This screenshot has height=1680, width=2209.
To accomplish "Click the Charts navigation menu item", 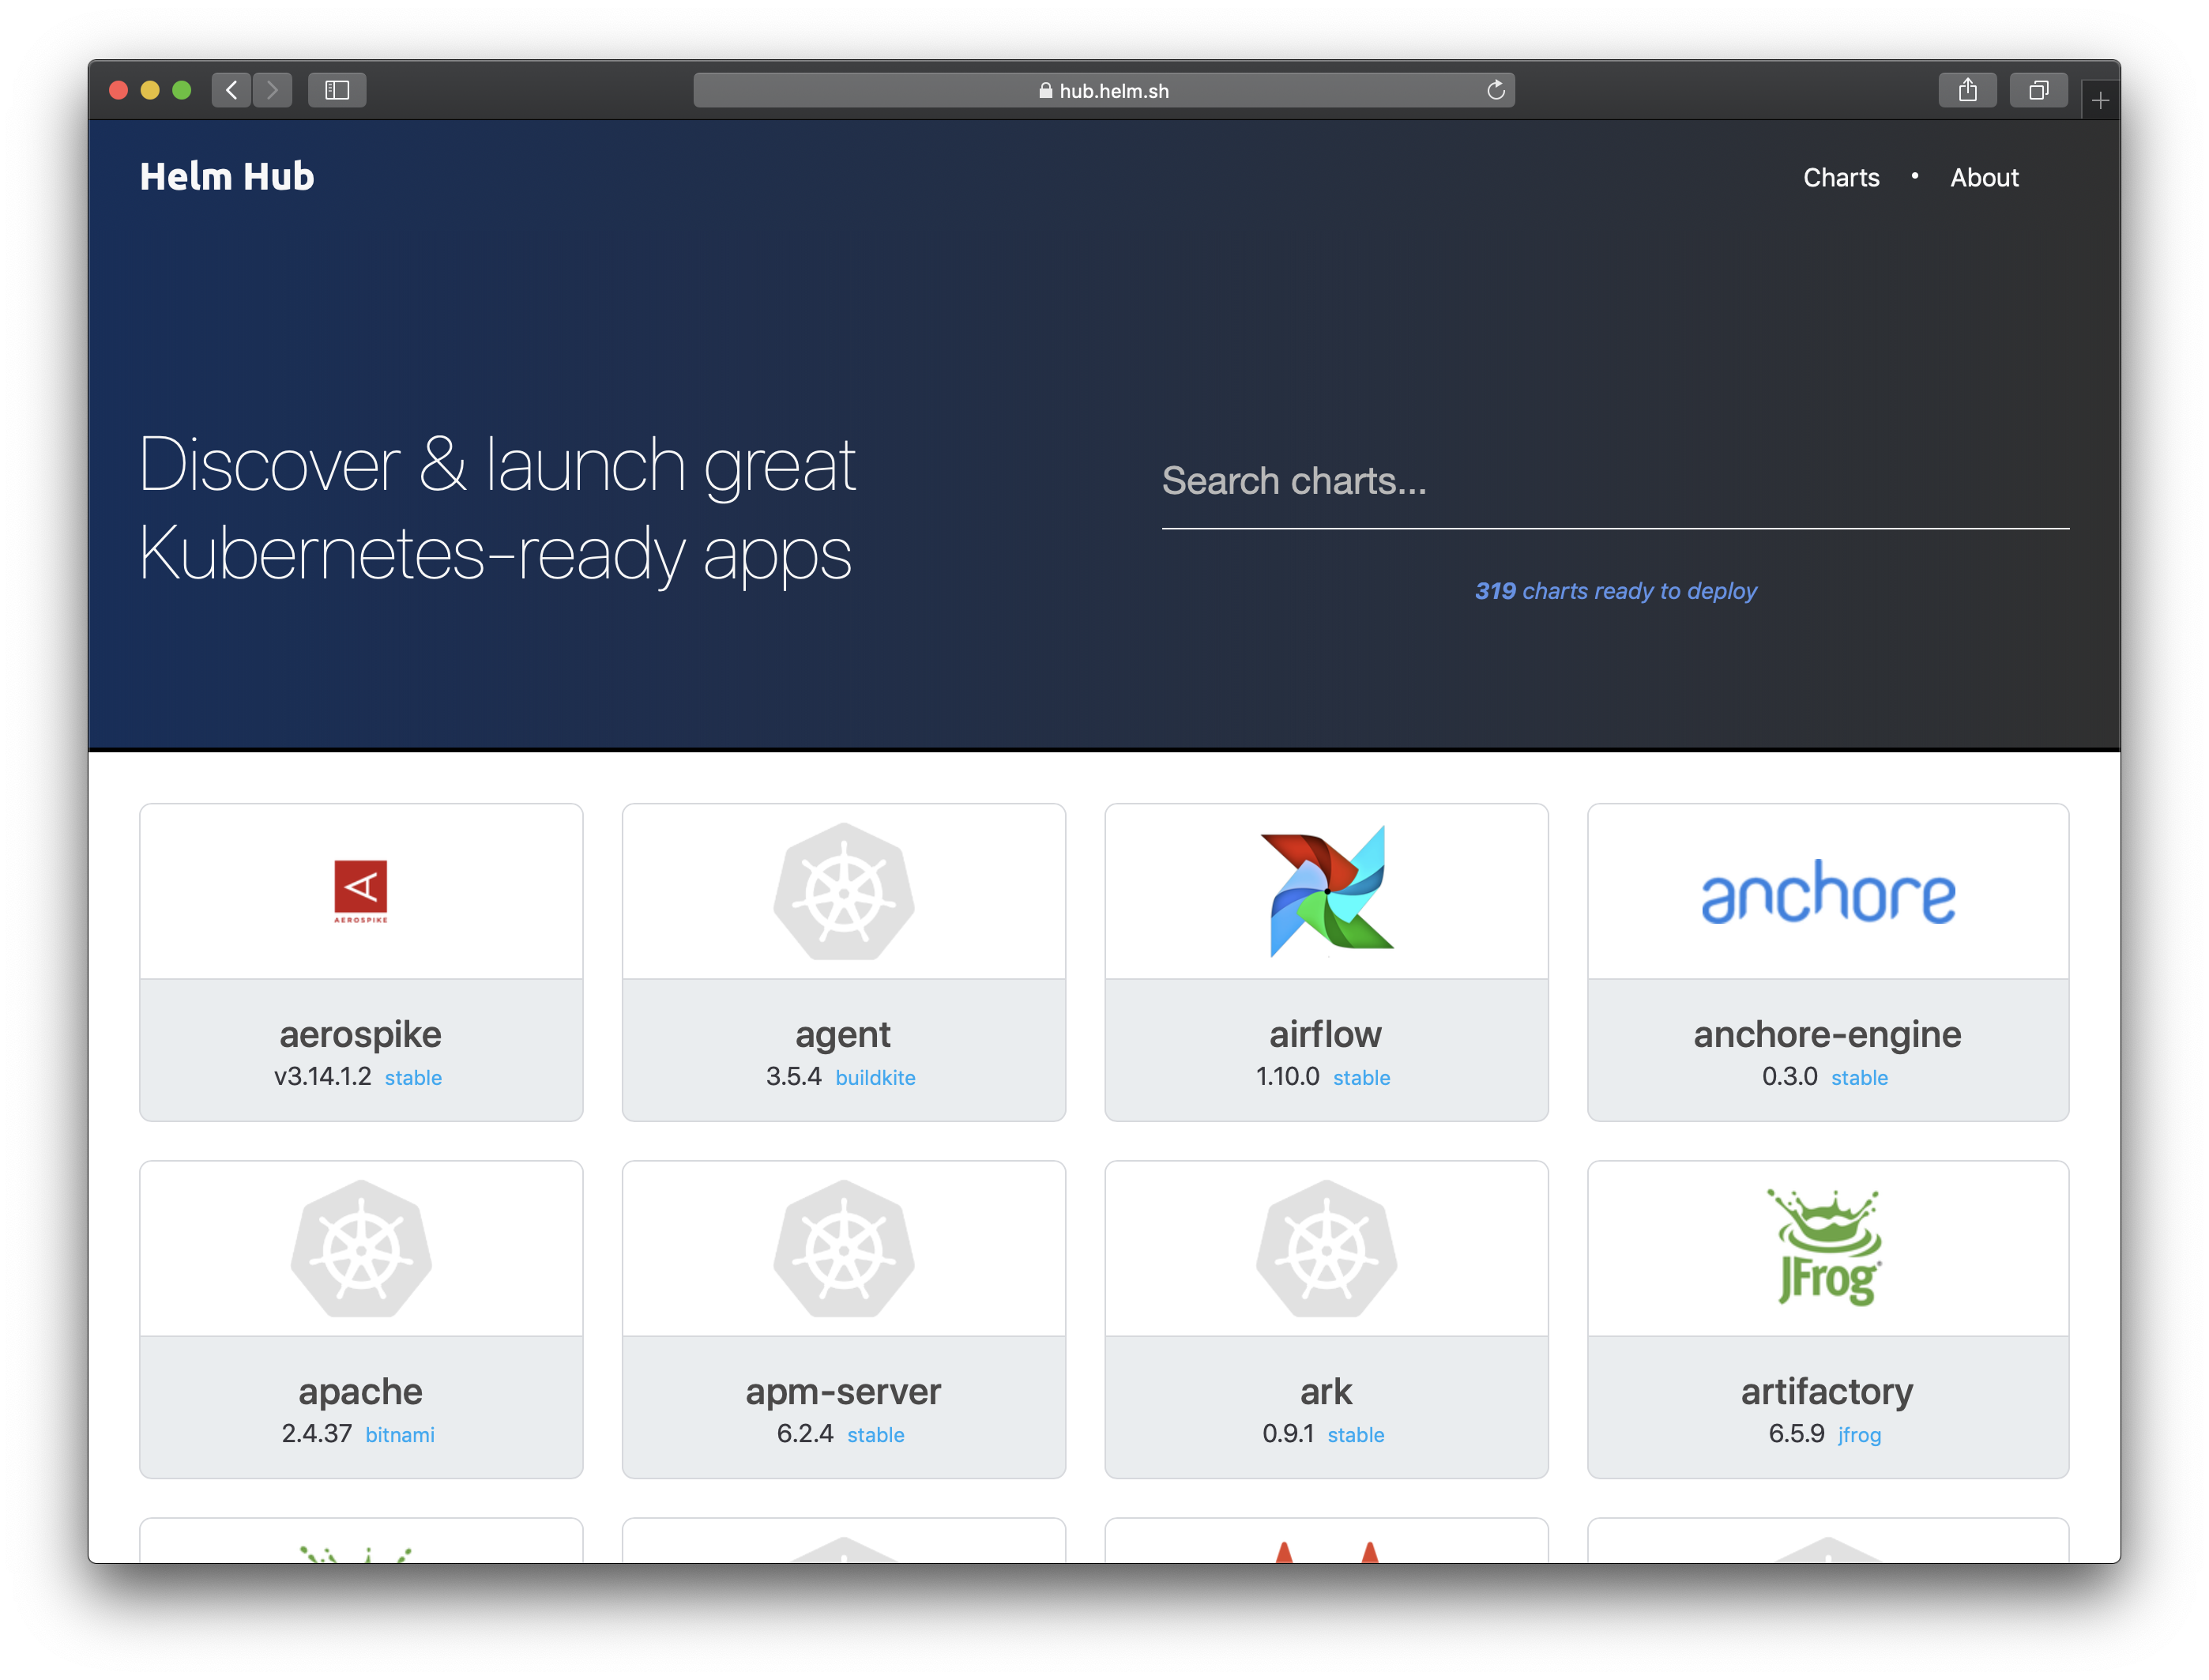I will 1840,176.
